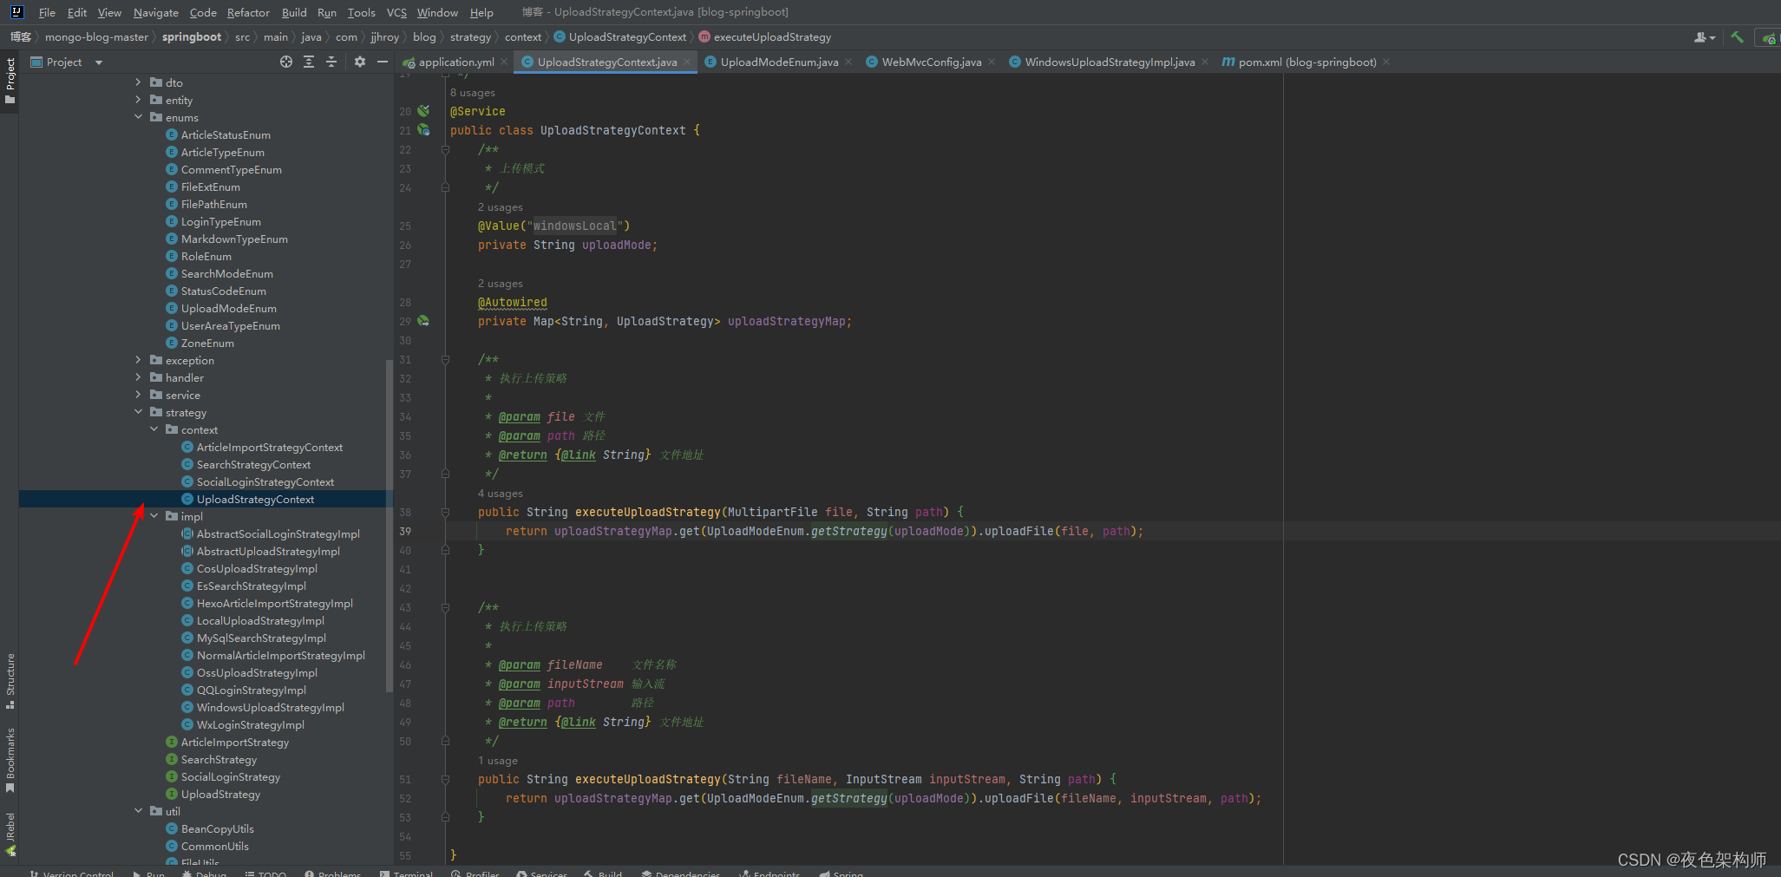Image resolution: width=1781 pixels, height=877 pixels.
Task: Click the executeUploadStrategy breadcrumb
Action: click(771, 37)
